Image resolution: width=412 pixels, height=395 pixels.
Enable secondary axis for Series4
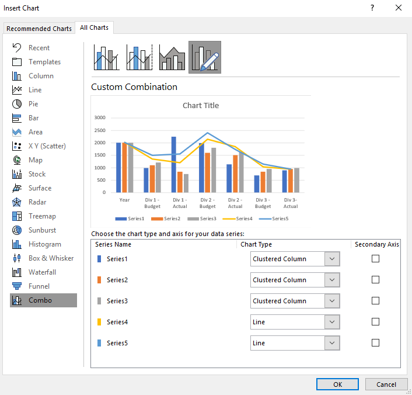tap(375, 321)
